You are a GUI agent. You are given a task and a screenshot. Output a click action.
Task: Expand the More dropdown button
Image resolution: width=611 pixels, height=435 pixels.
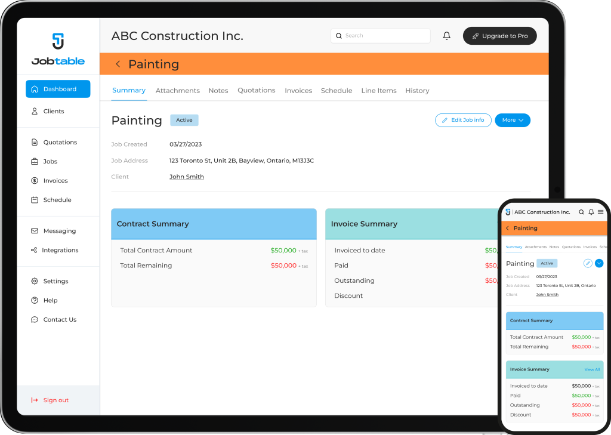tap(512, 120)
